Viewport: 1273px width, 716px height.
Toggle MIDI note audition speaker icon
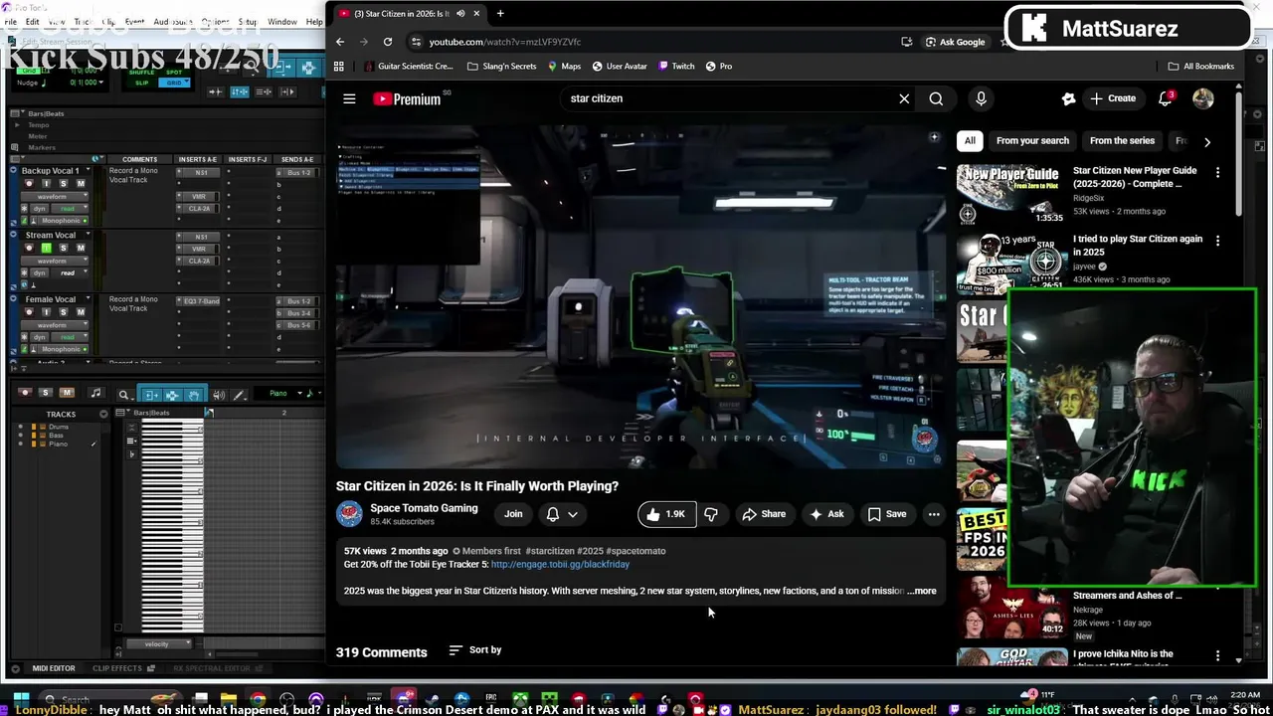coord(219,395)
